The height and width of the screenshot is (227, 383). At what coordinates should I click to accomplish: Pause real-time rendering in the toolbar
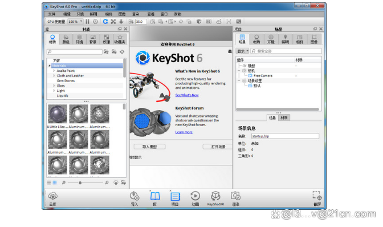(x=87, y=22)
